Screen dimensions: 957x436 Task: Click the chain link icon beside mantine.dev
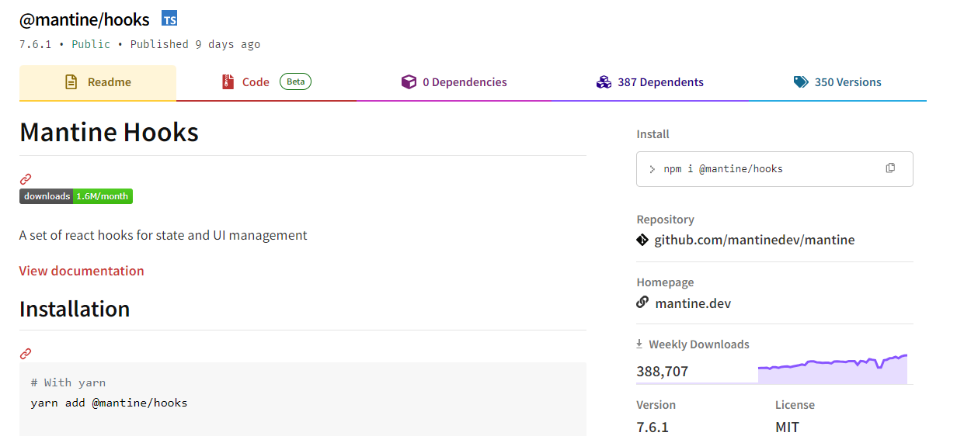(x=642, y=303)
